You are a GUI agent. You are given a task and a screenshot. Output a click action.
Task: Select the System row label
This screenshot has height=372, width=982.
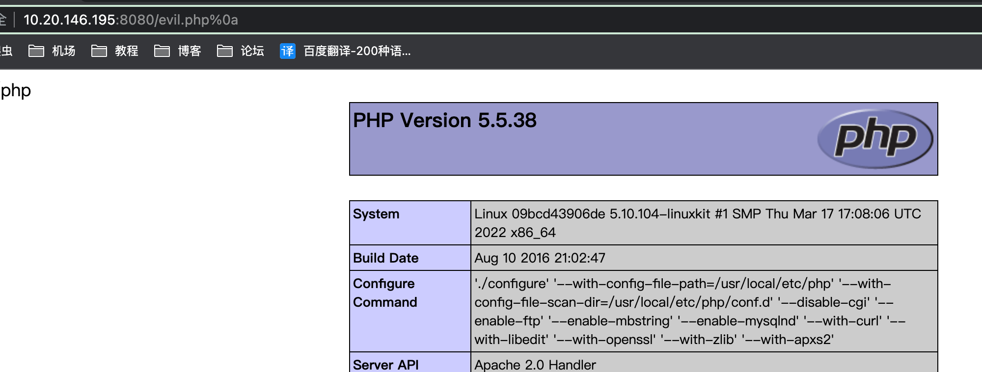[x=376, y=214]
